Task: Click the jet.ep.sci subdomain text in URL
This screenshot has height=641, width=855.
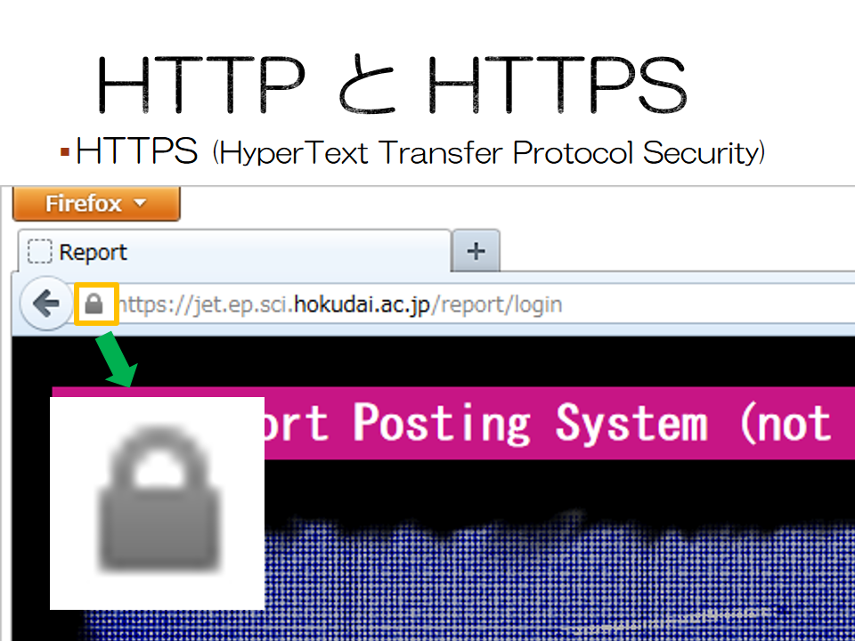Action: point(240,304)
